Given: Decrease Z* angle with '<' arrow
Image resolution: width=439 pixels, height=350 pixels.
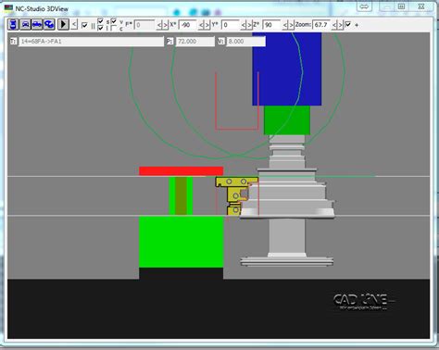Looking at the screenshot, I should click(285, 25).
